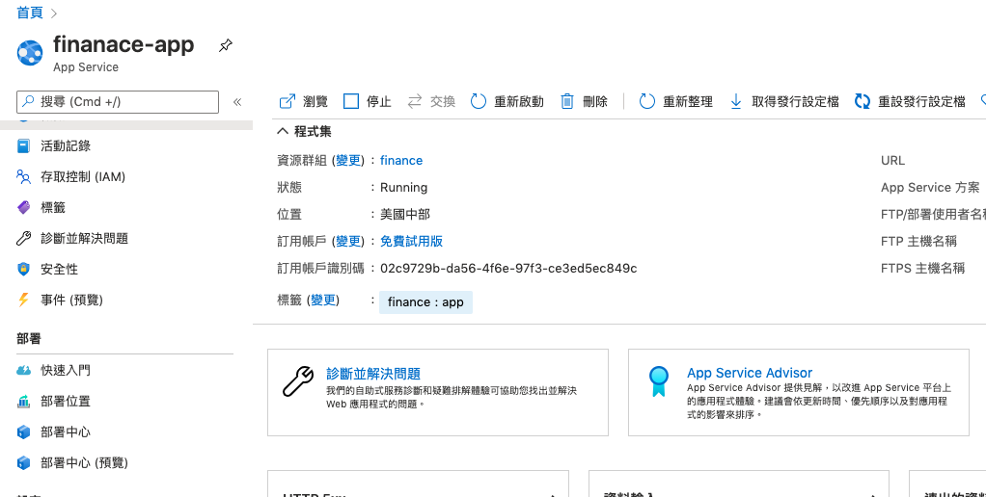Viewport: 986px width, 497px height.
Task: Delete the app using the 刪除 label
Action: [x=595, y=102]
